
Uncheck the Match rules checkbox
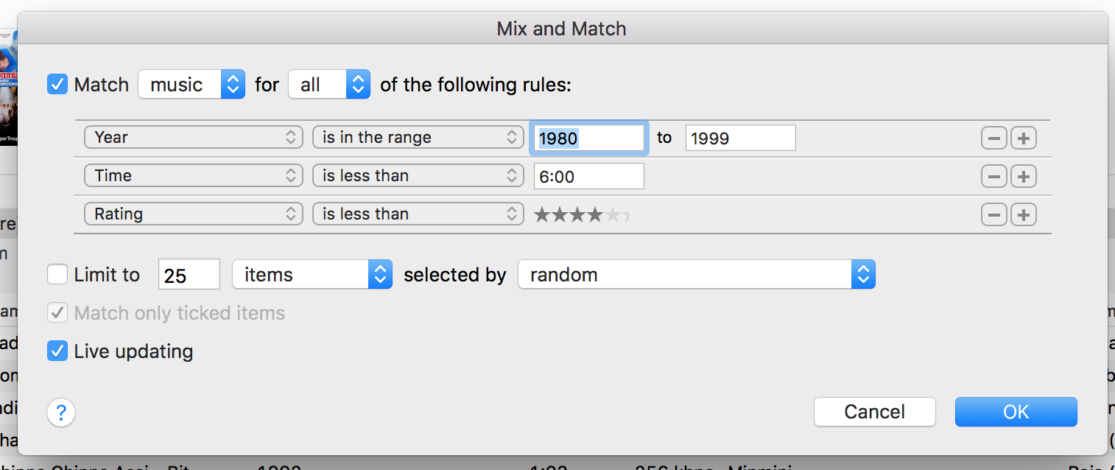[x=57, y=84]
